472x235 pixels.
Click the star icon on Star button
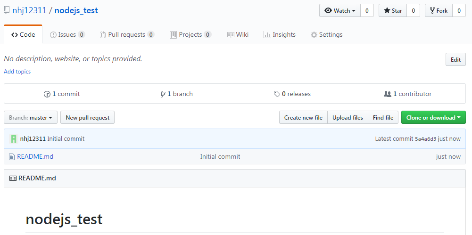click(x=387, y=11)
